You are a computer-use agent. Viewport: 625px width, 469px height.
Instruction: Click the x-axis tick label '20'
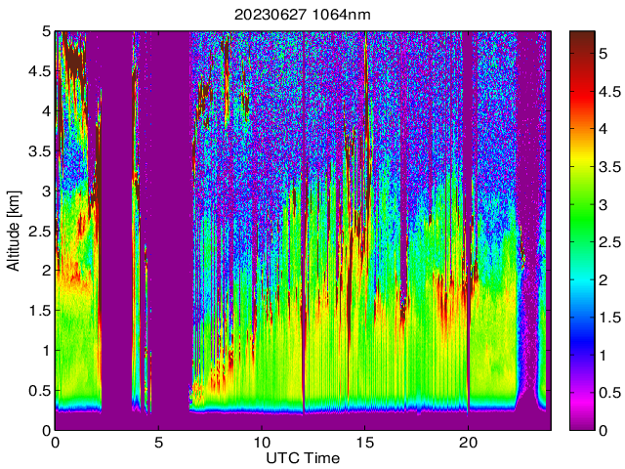click(x=468, y=443)
